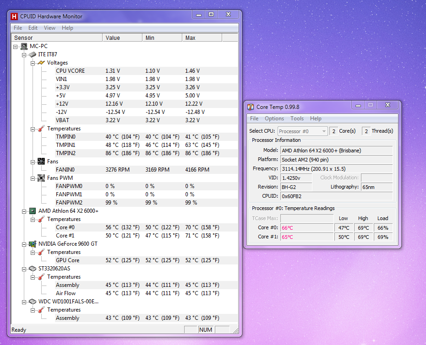Collapse the MC-PC root node

pyautogui.click(x=16, y=47)
